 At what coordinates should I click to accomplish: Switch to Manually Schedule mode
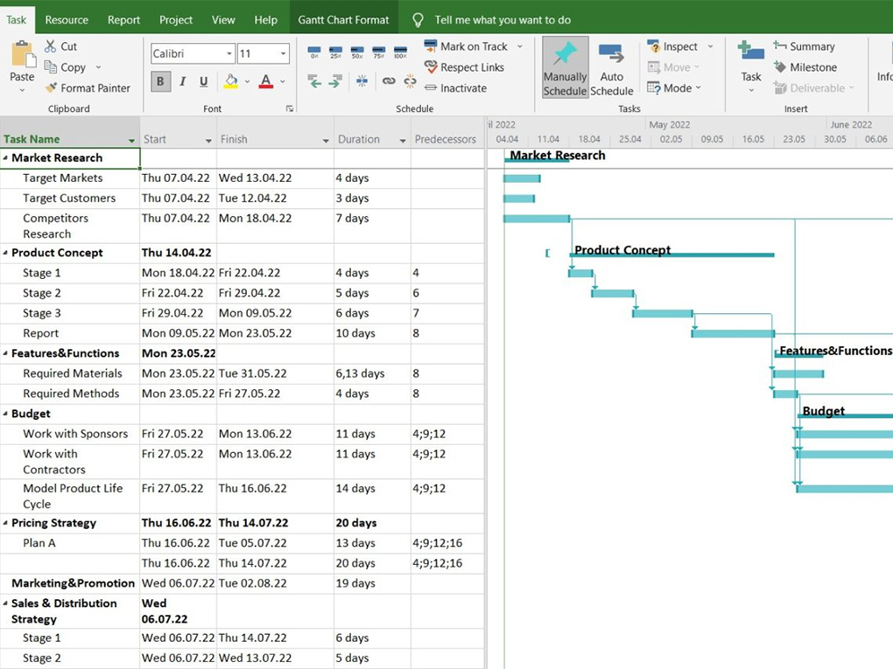tap(565, 68)
